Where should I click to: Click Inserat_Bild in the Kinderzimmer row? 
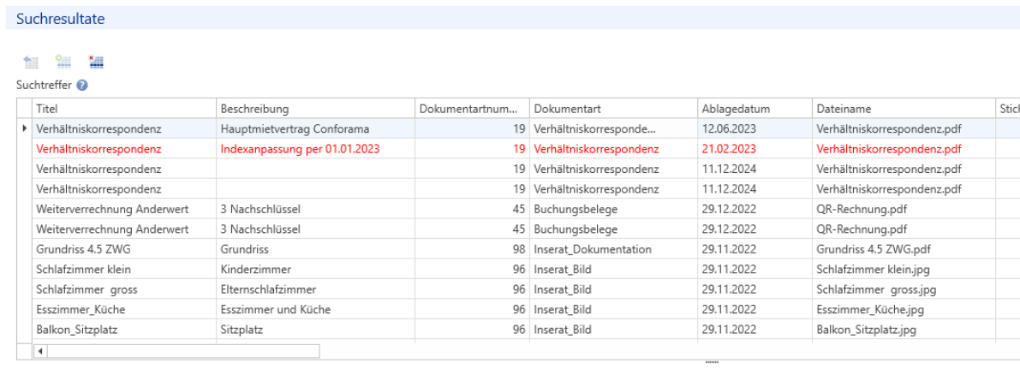pyautogui.click(x=563, y=270)
